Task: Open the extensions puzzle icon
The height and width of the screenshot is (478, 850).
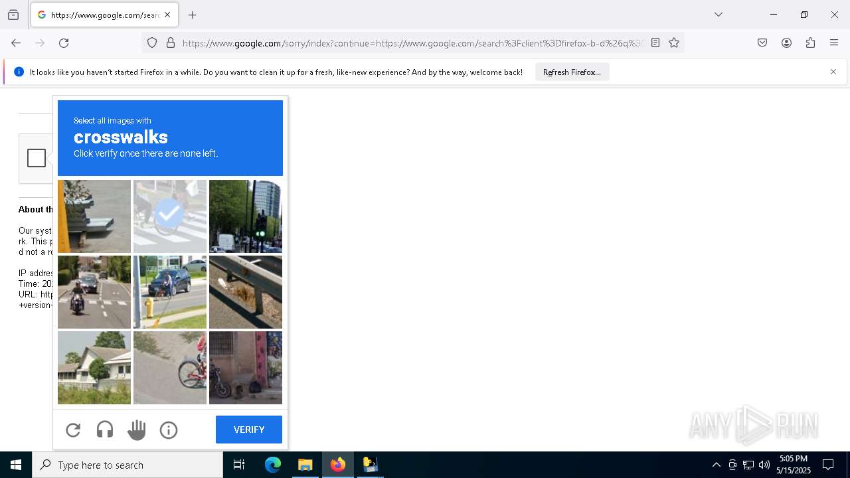Action: (810, 42)
